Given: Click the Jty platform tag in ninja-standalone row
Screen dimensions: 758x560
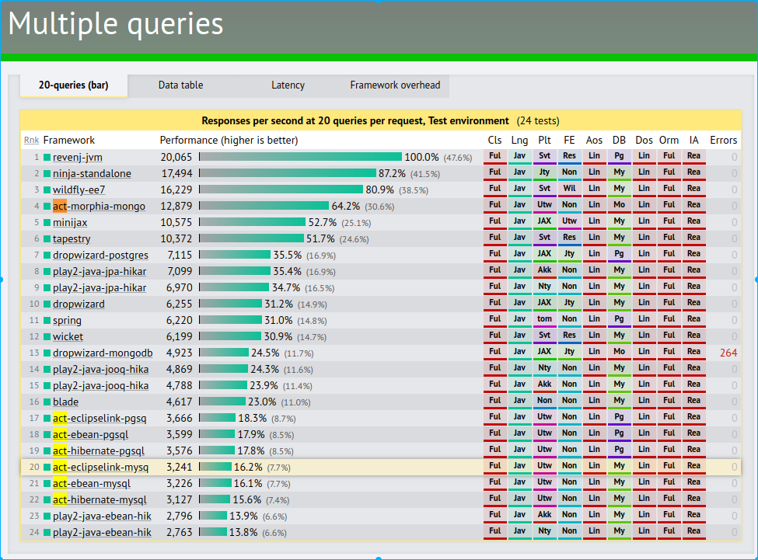Looking at the screenshot, I should pyautogui.click(x=544, y=173).
